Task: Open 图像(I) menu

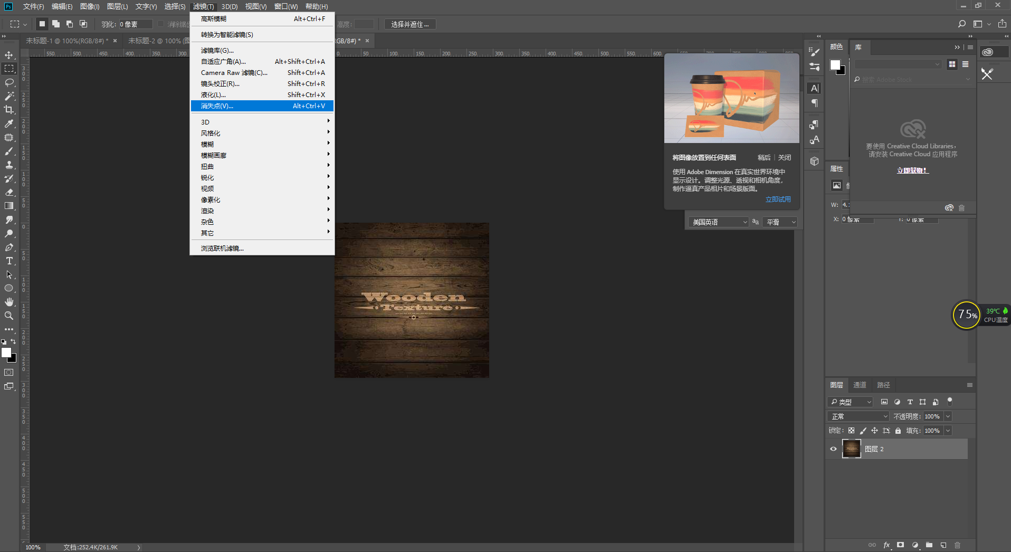Action: point(90,6)
